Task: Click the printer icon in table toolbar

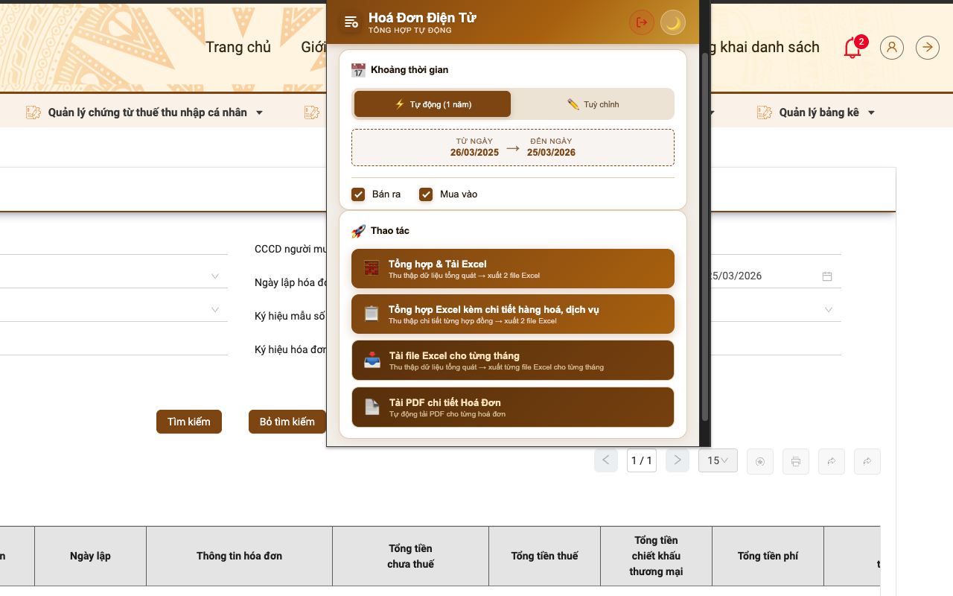Action: [x=796, y=462]
